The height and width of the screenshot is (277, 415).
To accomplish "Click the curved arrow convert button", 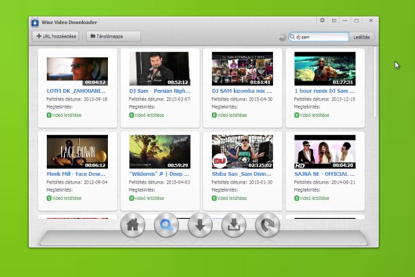I will [267, 225].
